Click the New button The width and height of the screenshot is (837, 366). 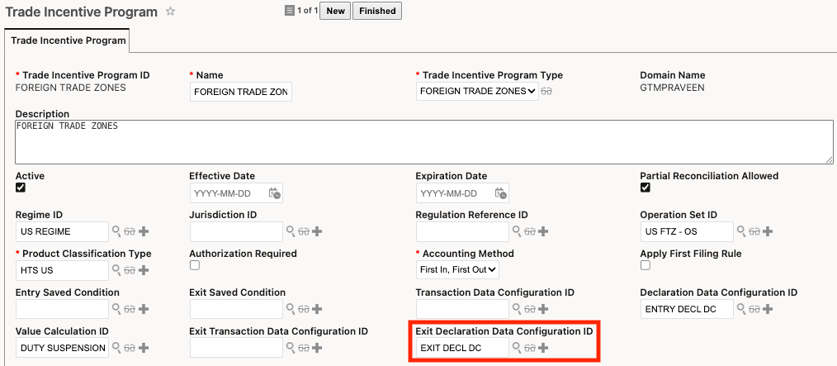pos(335,11)
